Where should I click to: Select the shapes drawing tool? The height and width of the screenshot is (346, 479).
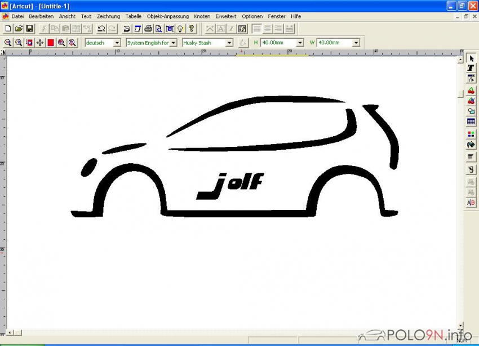point(471,111)
